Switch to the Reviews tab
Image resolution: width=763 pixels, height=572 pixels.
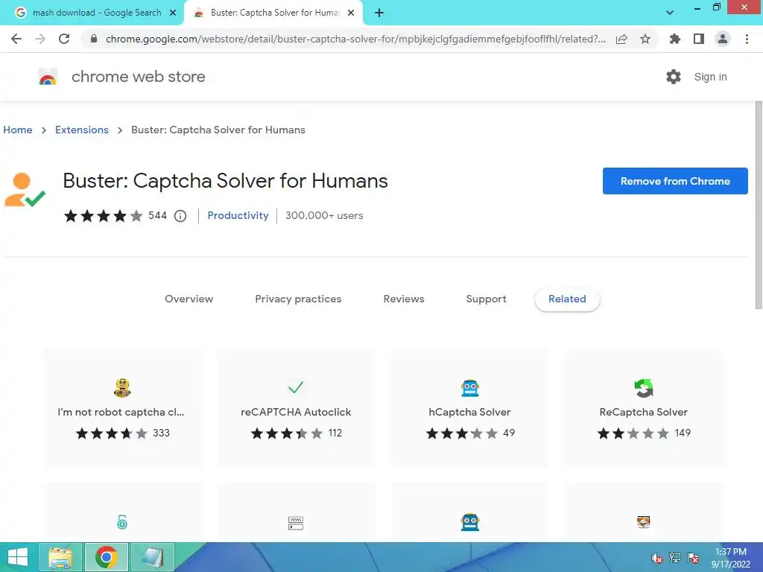403,299
